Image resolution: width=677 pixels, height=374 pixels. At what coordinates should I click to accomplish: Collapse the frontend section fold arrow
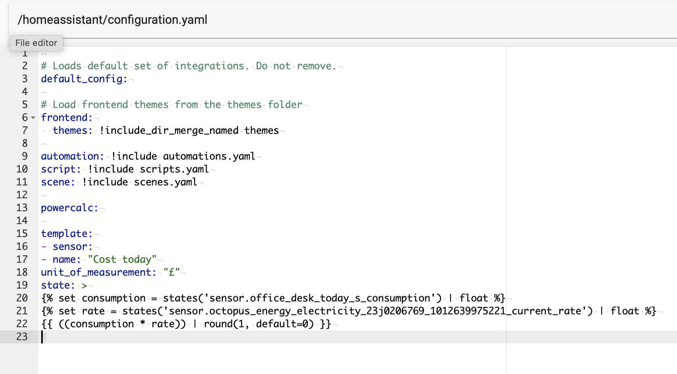tap(33, 118)
